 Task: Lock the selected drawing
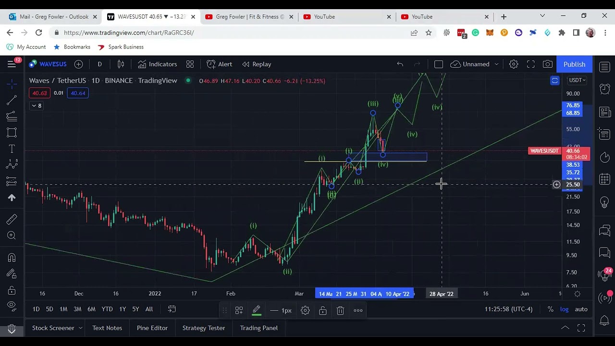click(x=323, y=310)
